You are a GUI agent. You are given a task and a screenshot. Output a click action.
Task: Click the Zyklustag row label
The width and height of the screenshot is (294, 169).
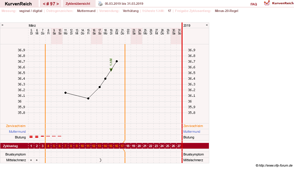(x=10, y=146)
